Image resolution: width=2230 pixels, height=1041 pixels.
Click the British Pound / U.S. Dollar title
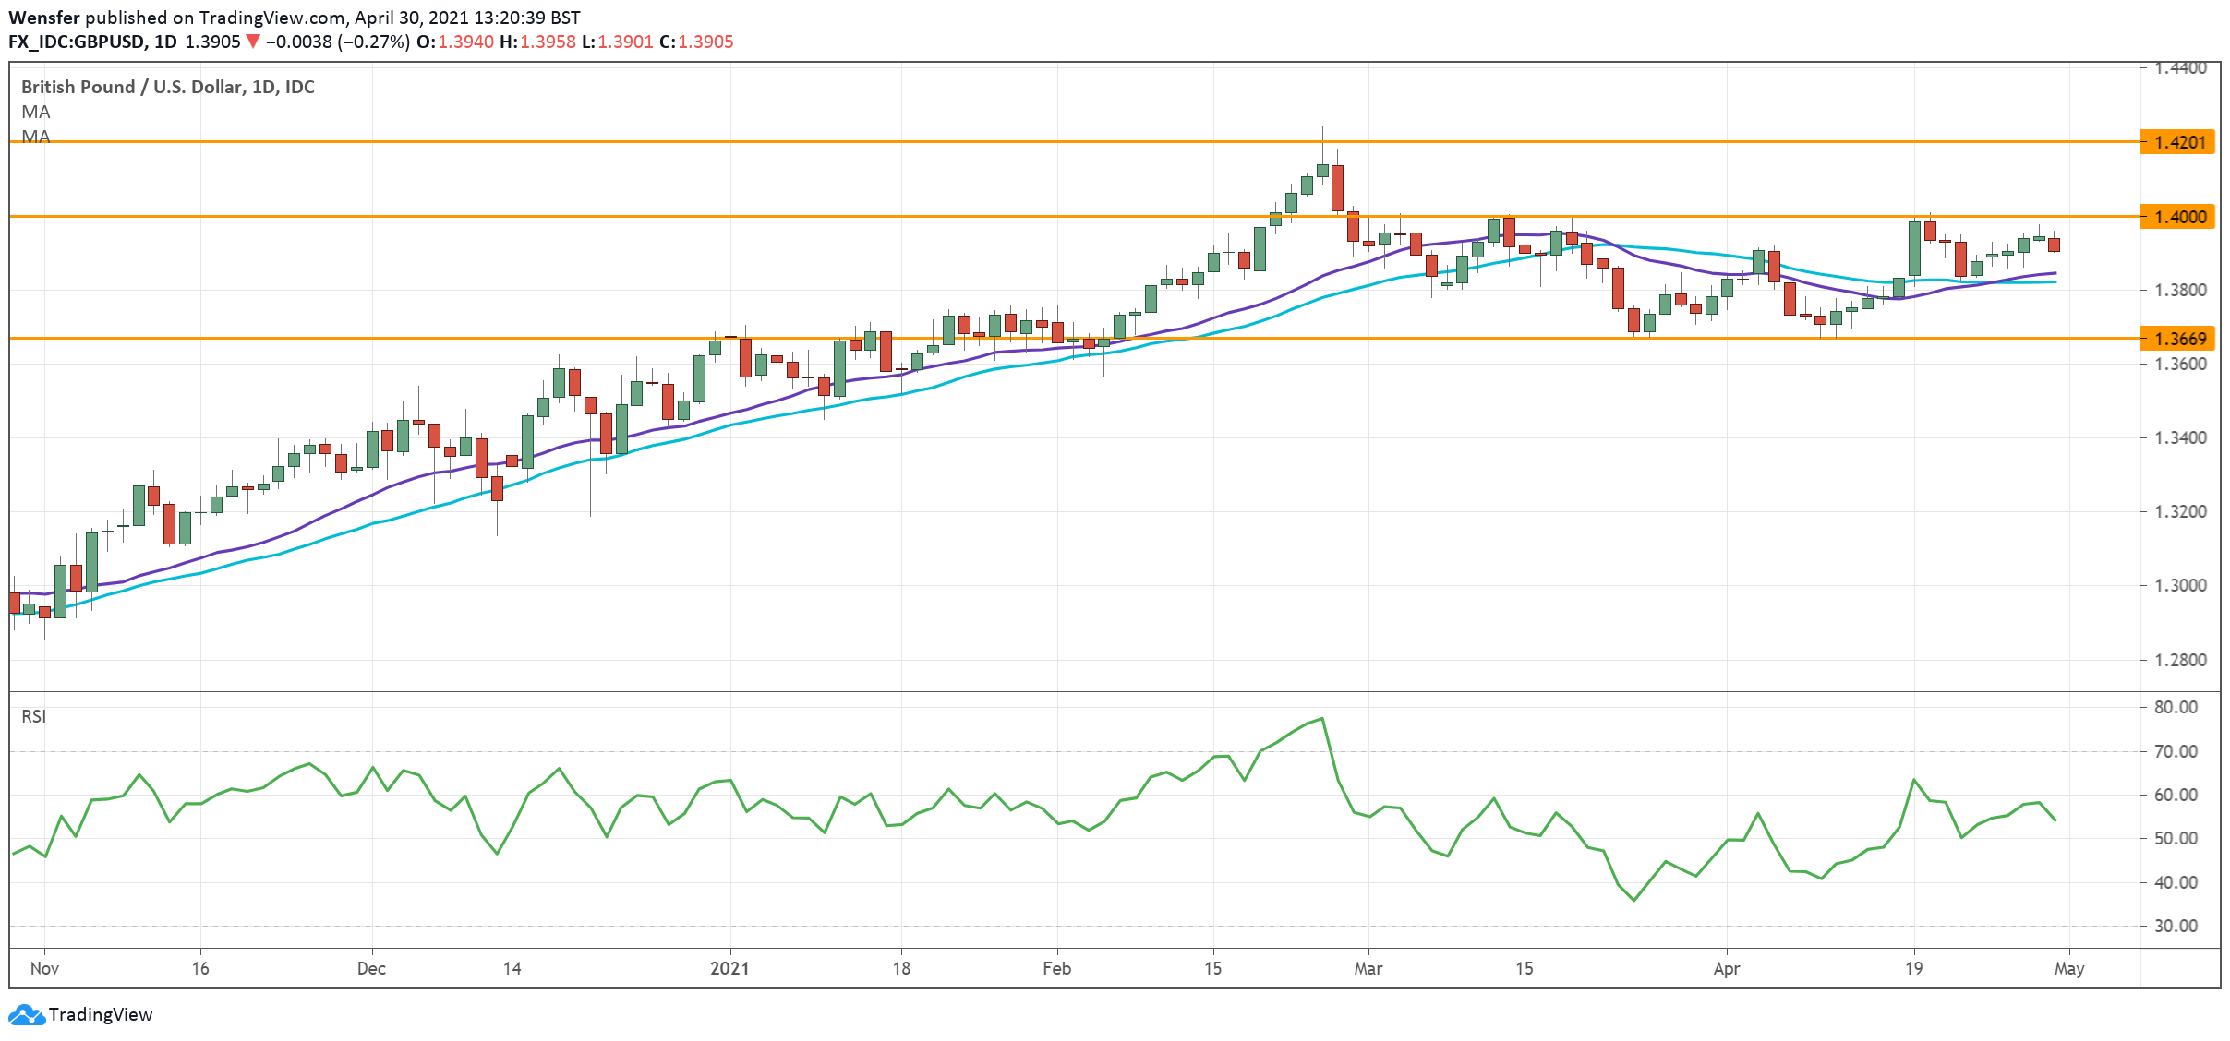167,87
